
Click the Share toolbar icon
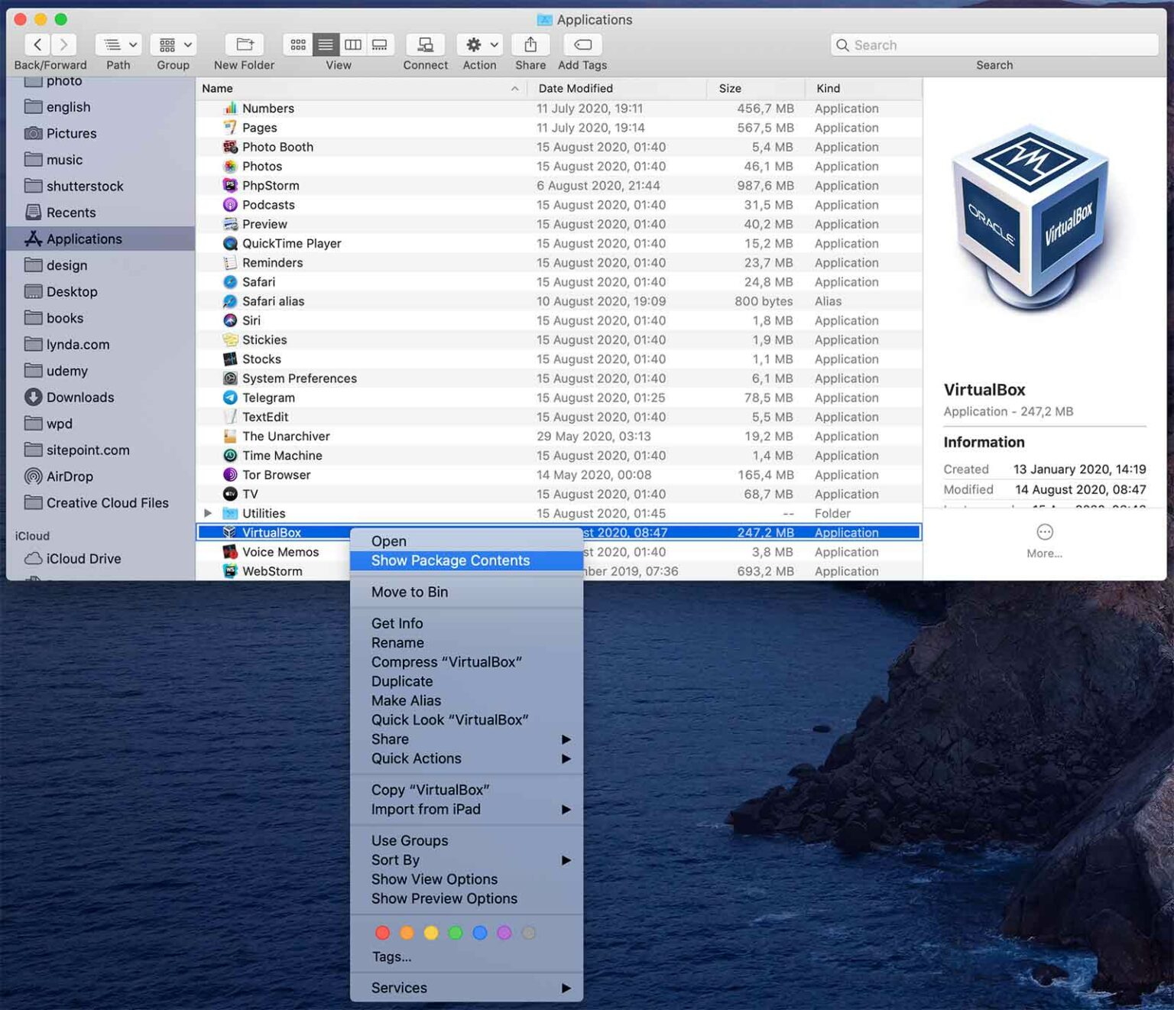coord(530,44)
